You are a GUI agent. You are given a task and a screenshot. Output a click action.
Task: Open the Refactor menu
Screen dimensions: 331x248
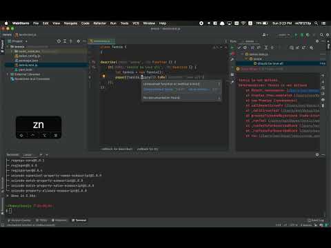pos(100,23)
